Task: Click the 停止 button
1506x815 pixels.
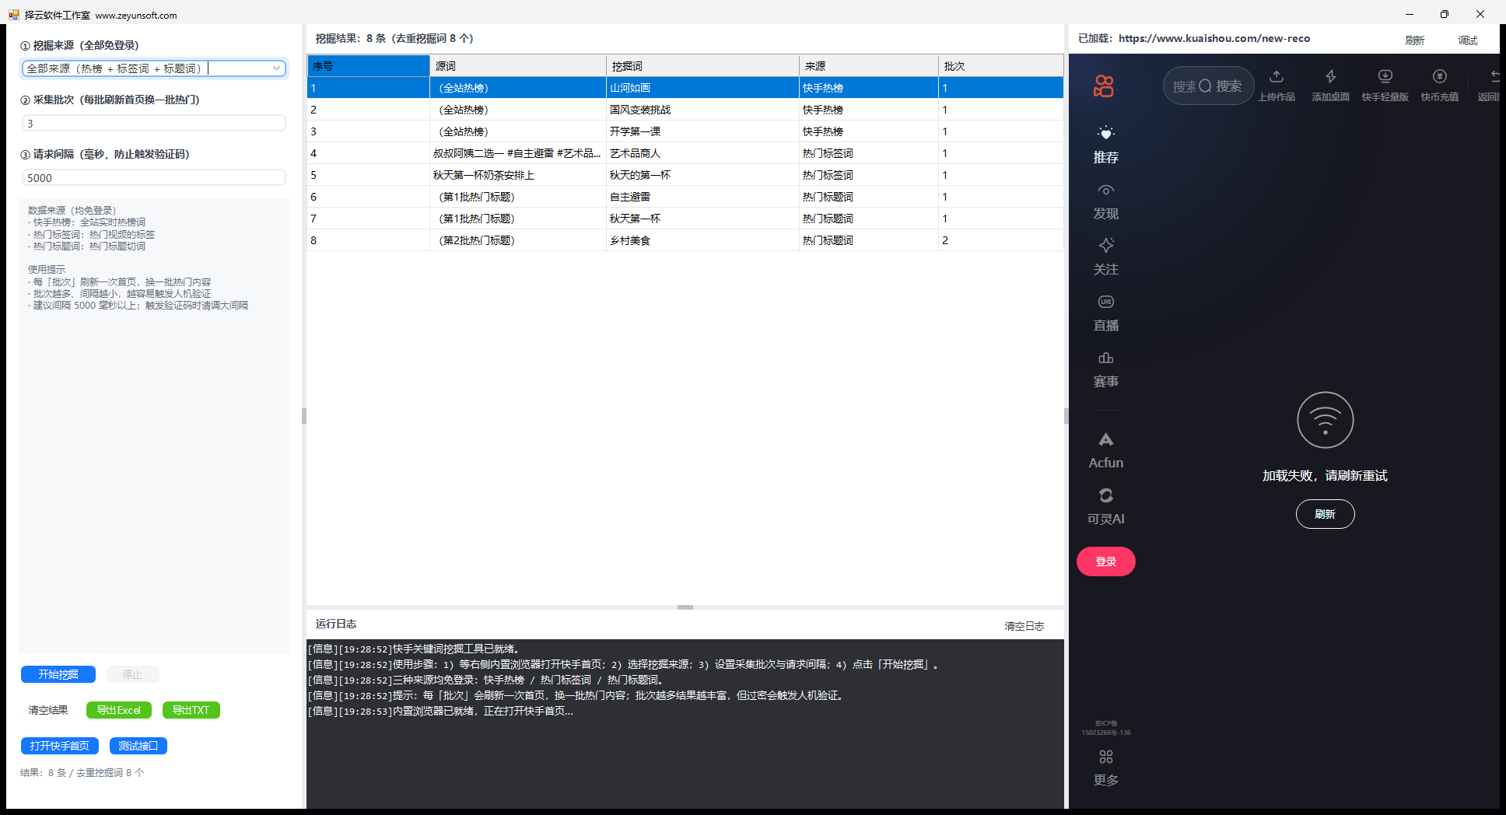Action: (x=132, y=674)
